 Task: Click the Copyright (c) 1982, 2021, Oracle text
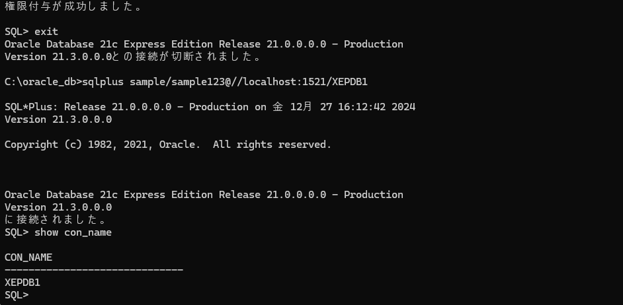pyautogui.click(x=103, y=145)
